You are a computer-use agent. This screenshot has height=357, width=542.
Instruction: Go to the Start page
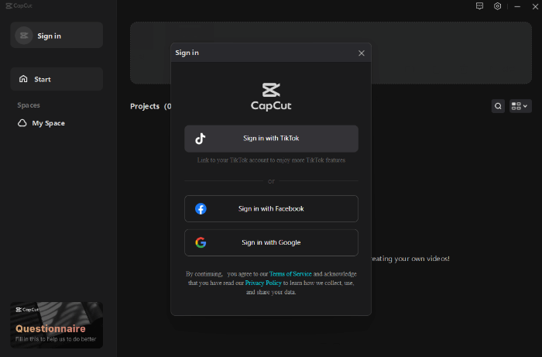pos(57,79)
